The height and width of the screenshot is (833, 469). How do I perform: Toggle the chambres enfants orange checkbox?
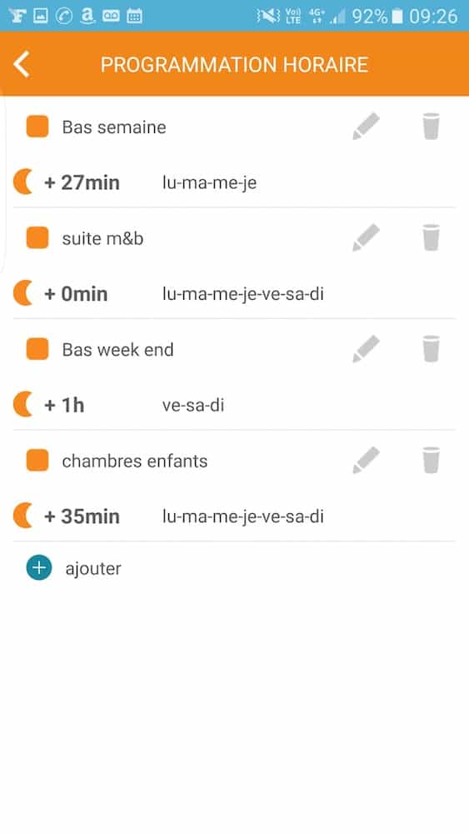[x=37, y=461]
